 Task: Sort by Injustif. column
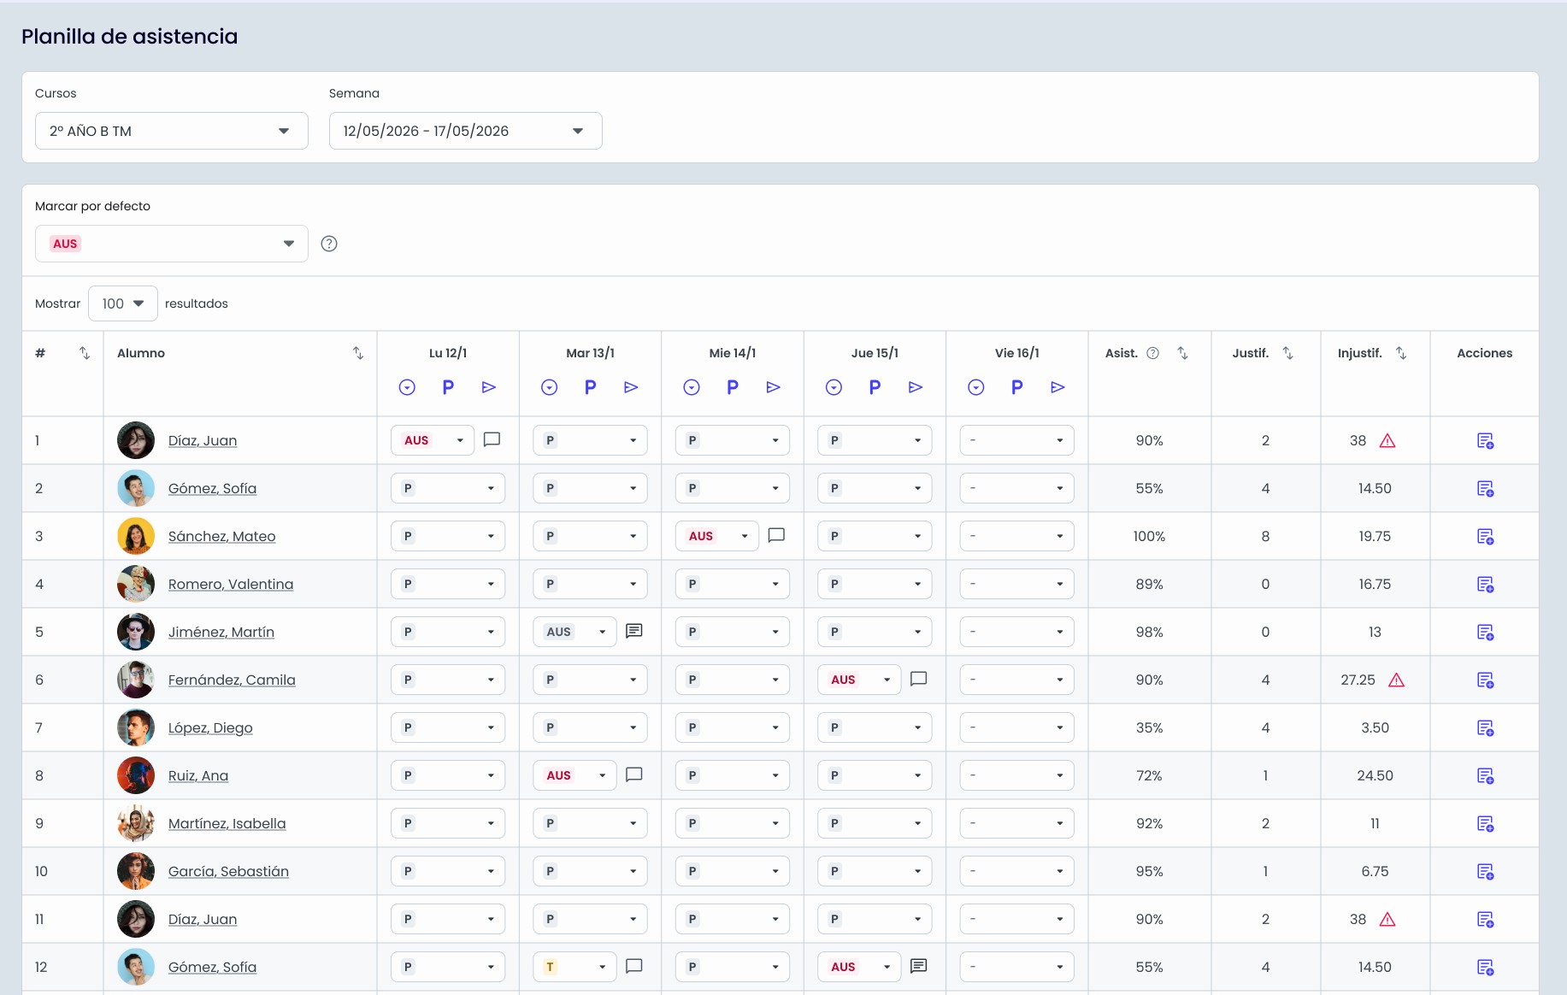[x=1401, y=353]
